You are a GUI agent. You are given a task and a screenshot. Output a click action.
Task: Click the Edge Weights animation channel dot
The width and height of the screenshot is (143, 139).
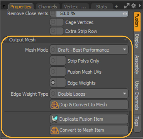(x=53, y=83)
